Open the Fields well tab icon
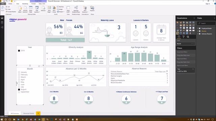Viewport: 216px width, 121px height. pos(179,37)
